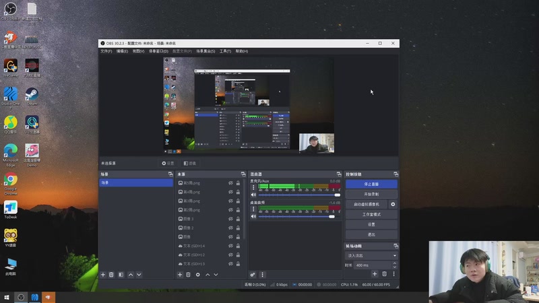Toggle visibility of 第3局.png source
Screen dimensions: 539x303
pos(230,201)
